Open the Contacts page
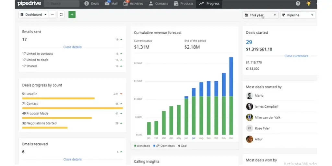Screen dimensions: 332x166 coord(158,4)
